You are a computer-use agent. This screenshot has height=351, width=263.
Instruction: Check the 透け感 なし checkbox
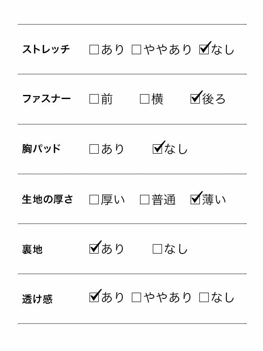click(x=204, y=297)
